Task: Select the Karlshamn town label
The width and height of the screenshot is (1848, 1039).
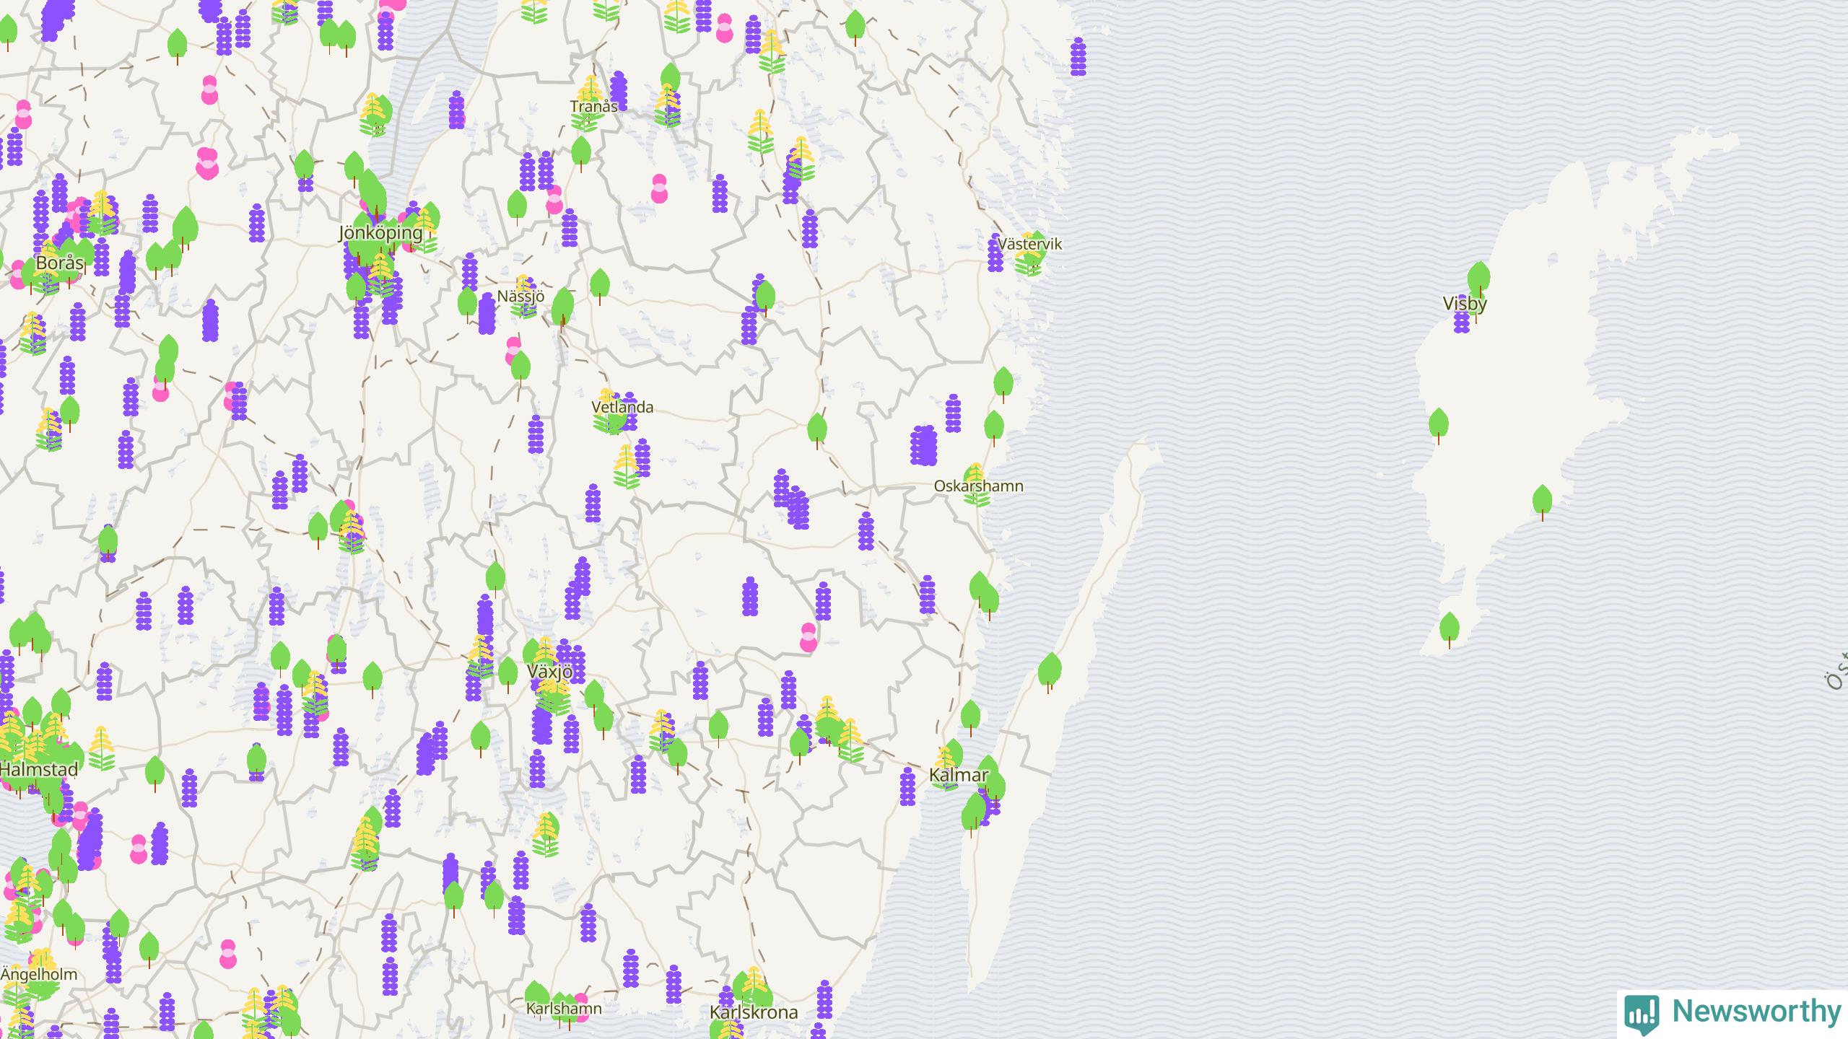Action: click(564, 1008)
